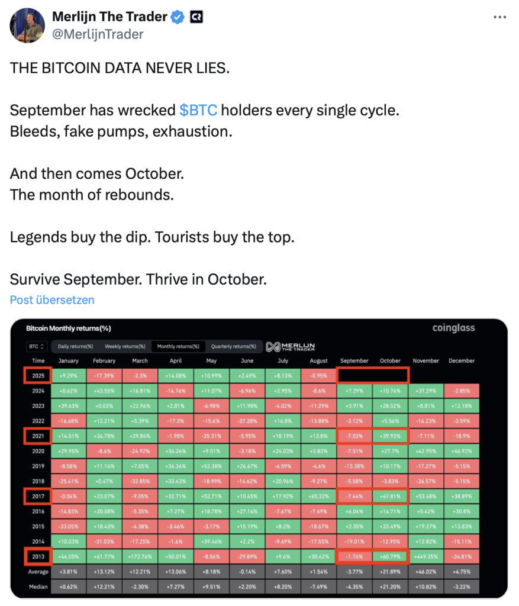The height and width of the screenshot is (606, 519).
Task: Open the BTC coin selector dropdown
Action: tap(36, 346)
